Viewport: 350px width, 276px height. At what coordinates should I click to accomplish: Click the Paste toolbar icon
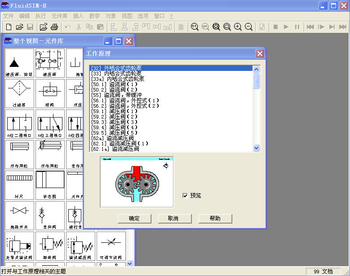(x=100, y=27)
